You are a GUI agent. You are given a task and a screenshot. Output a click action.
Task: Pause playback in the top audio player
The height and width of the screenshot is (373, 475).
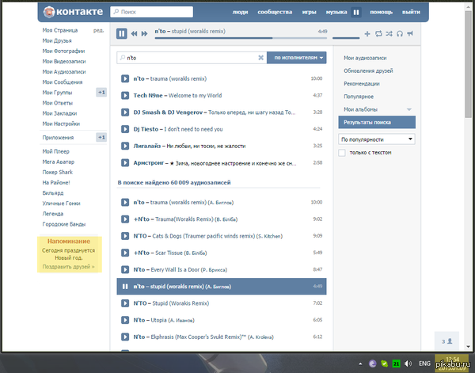point(122,33)
